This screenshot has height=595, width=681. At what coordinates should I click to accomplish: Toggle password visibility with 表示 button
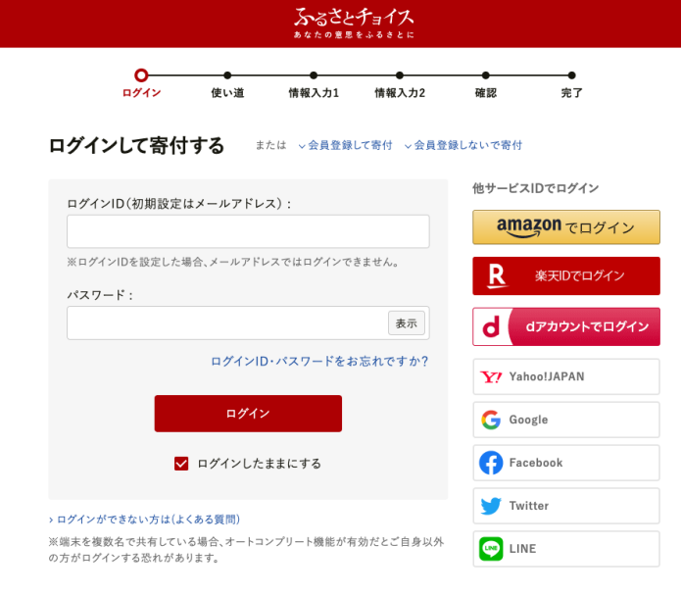pos(407,323)
